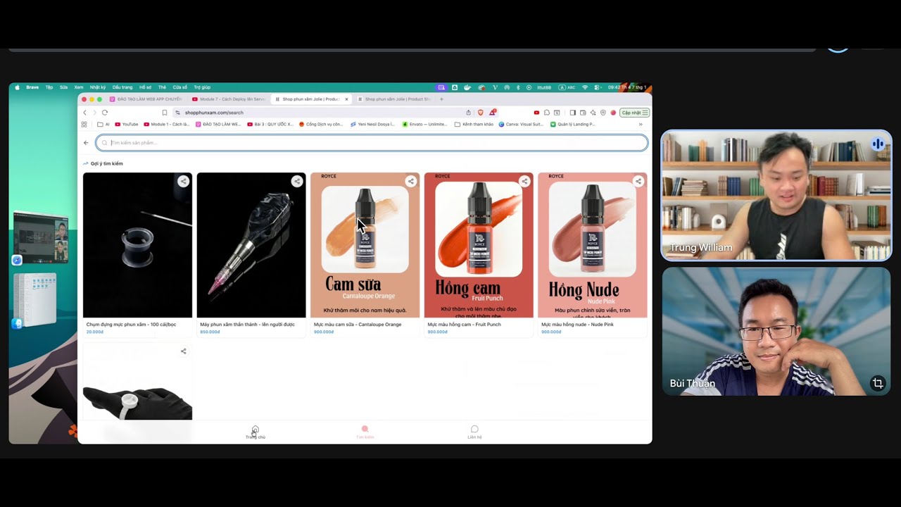Close the active Shop phun xăm Jolie tab
The height and width of the screenshot is (507, 901).
point(346,99)
